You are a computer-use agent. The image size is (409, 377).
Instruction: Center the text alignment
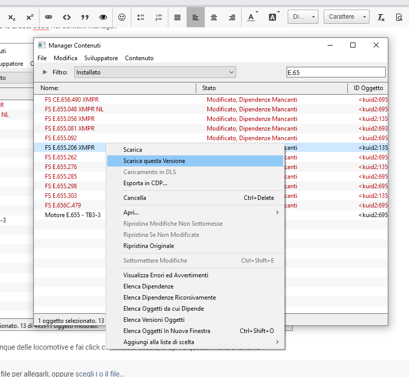click(214, 17)
